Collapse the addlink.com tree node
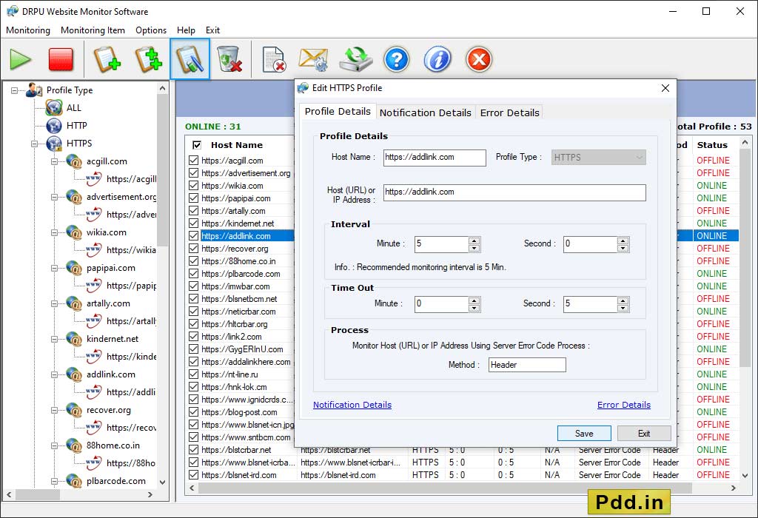The height and width of the screenshot is (518, 758). point(55,374)
